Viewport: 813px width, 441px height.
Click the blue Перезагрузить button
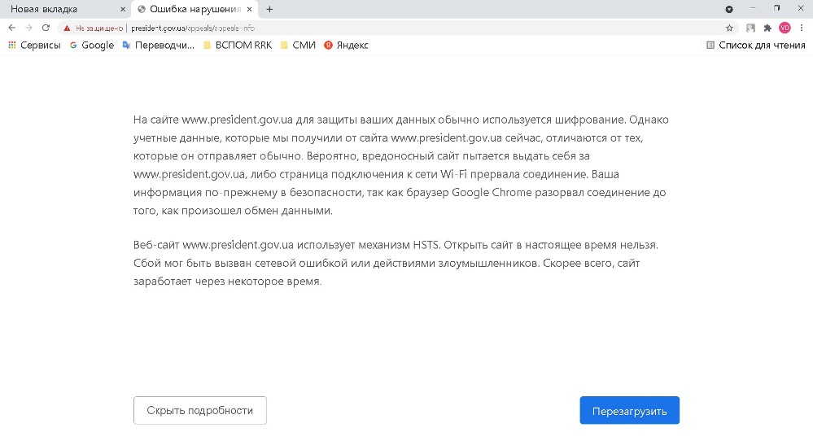(x=629, y=410)
